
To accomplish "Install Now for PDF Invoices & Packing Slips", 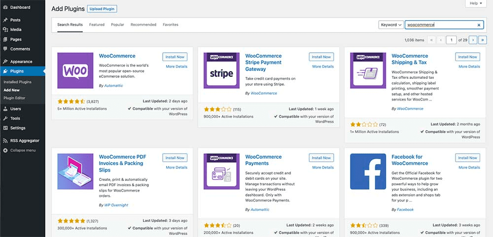I will tap(175, 158).
